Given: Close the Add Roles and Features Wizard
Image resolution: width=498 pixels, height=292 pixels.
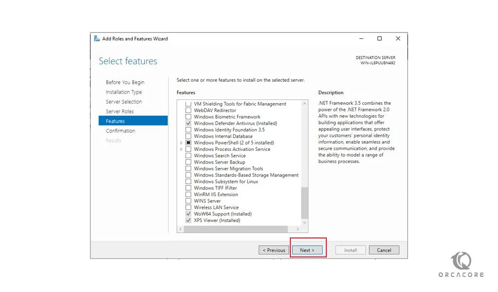Looking at the screenshot, I should coord(398,38).
